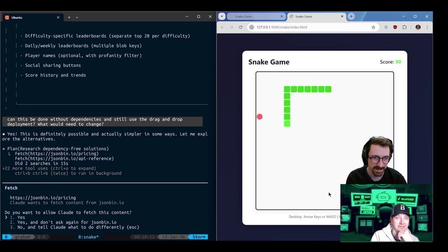Reload the Snake Game page
The width and height of the screenshot is (448, 252).
point(240,27)
